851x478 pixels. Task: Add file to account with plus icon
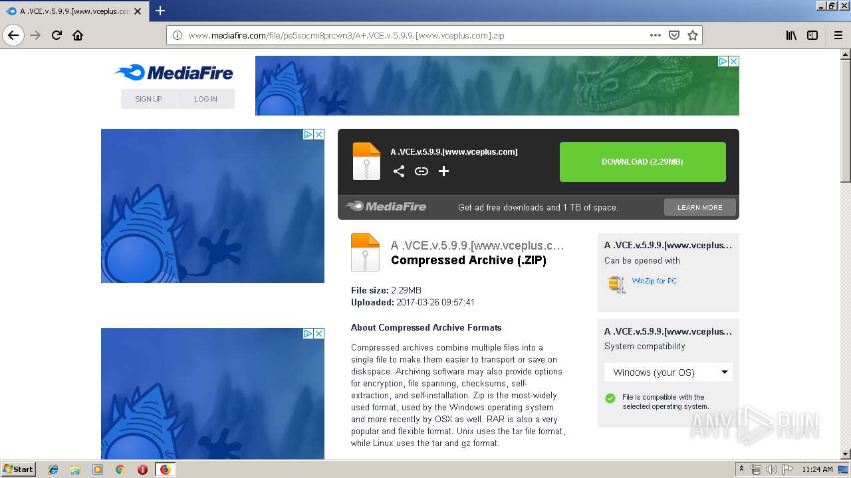click(444, 171)
